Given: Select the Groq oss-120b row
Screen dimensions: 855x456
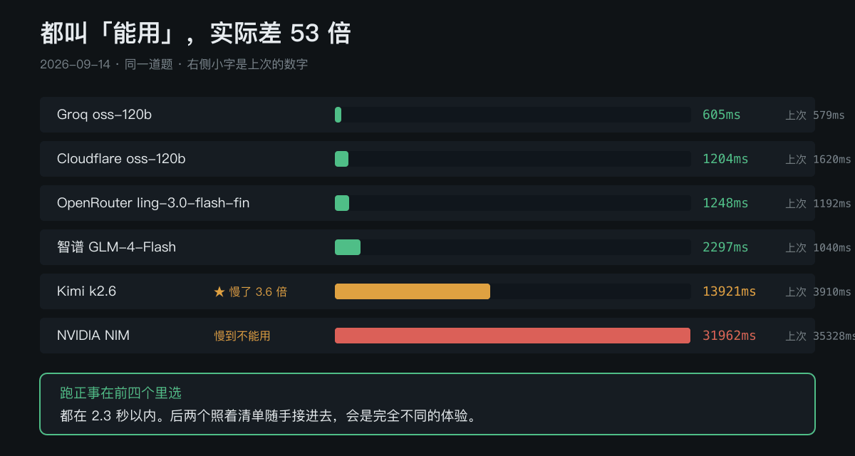Looking at the screenshot, I should (x=427, y=115).
